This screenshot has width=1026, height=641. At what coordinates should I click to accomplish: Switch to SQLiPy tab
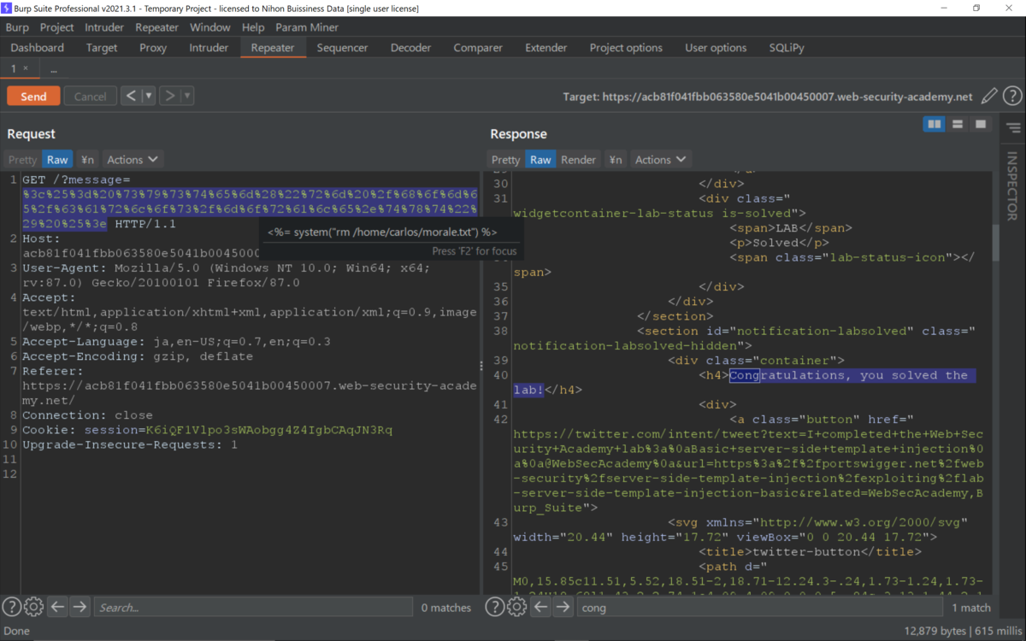(x=787, y=48)
